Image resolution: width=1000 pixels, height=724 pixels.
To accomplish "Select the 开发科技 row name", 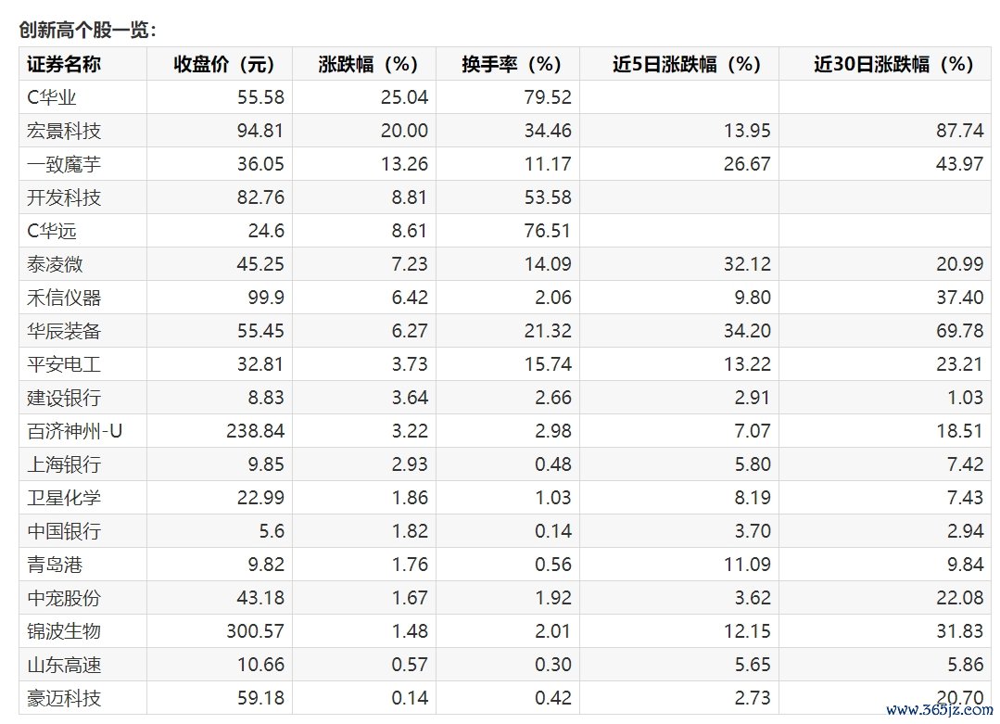I will [x=64, y=197].
